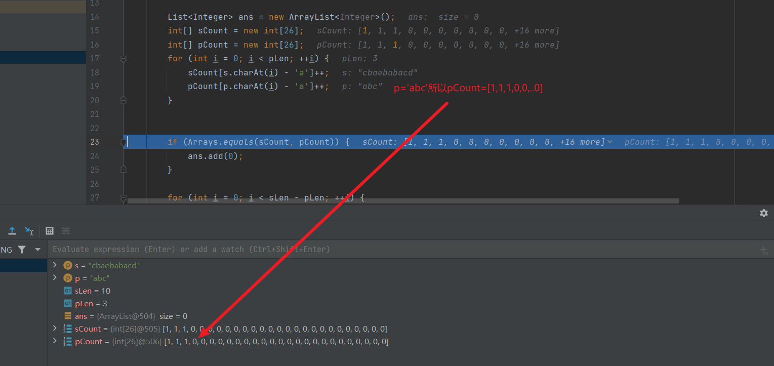Screen dimensions: 774x366
Task: Click the inline hint pLen: 3
Action: [360, 59]
